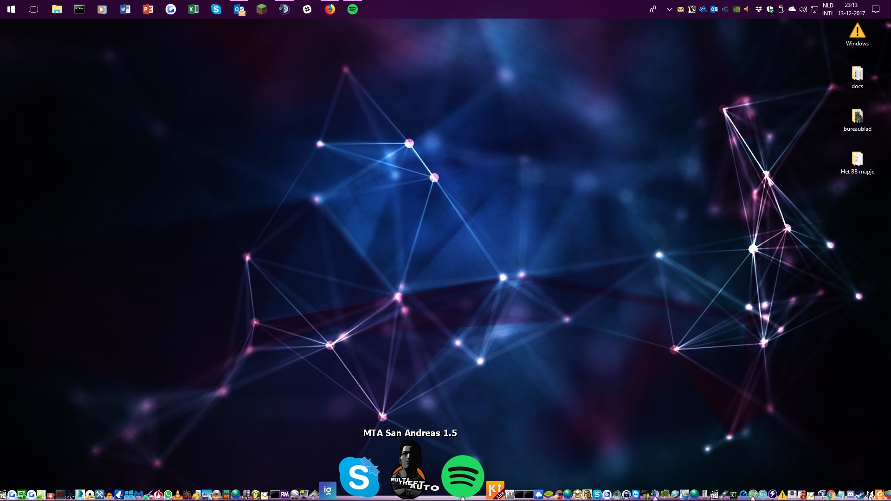Open the NLD INTL language switcher
Viewport: 891px width, 501px height.
(828, 9)
